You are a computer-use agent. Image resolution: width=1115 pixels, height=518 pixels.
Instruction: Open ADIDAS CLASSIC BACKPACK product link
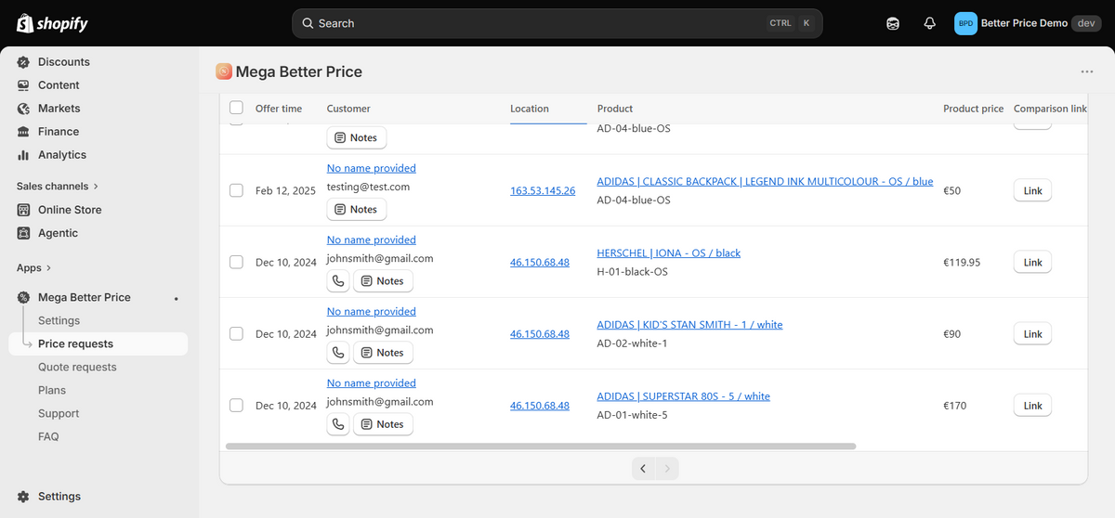point(765,181)
